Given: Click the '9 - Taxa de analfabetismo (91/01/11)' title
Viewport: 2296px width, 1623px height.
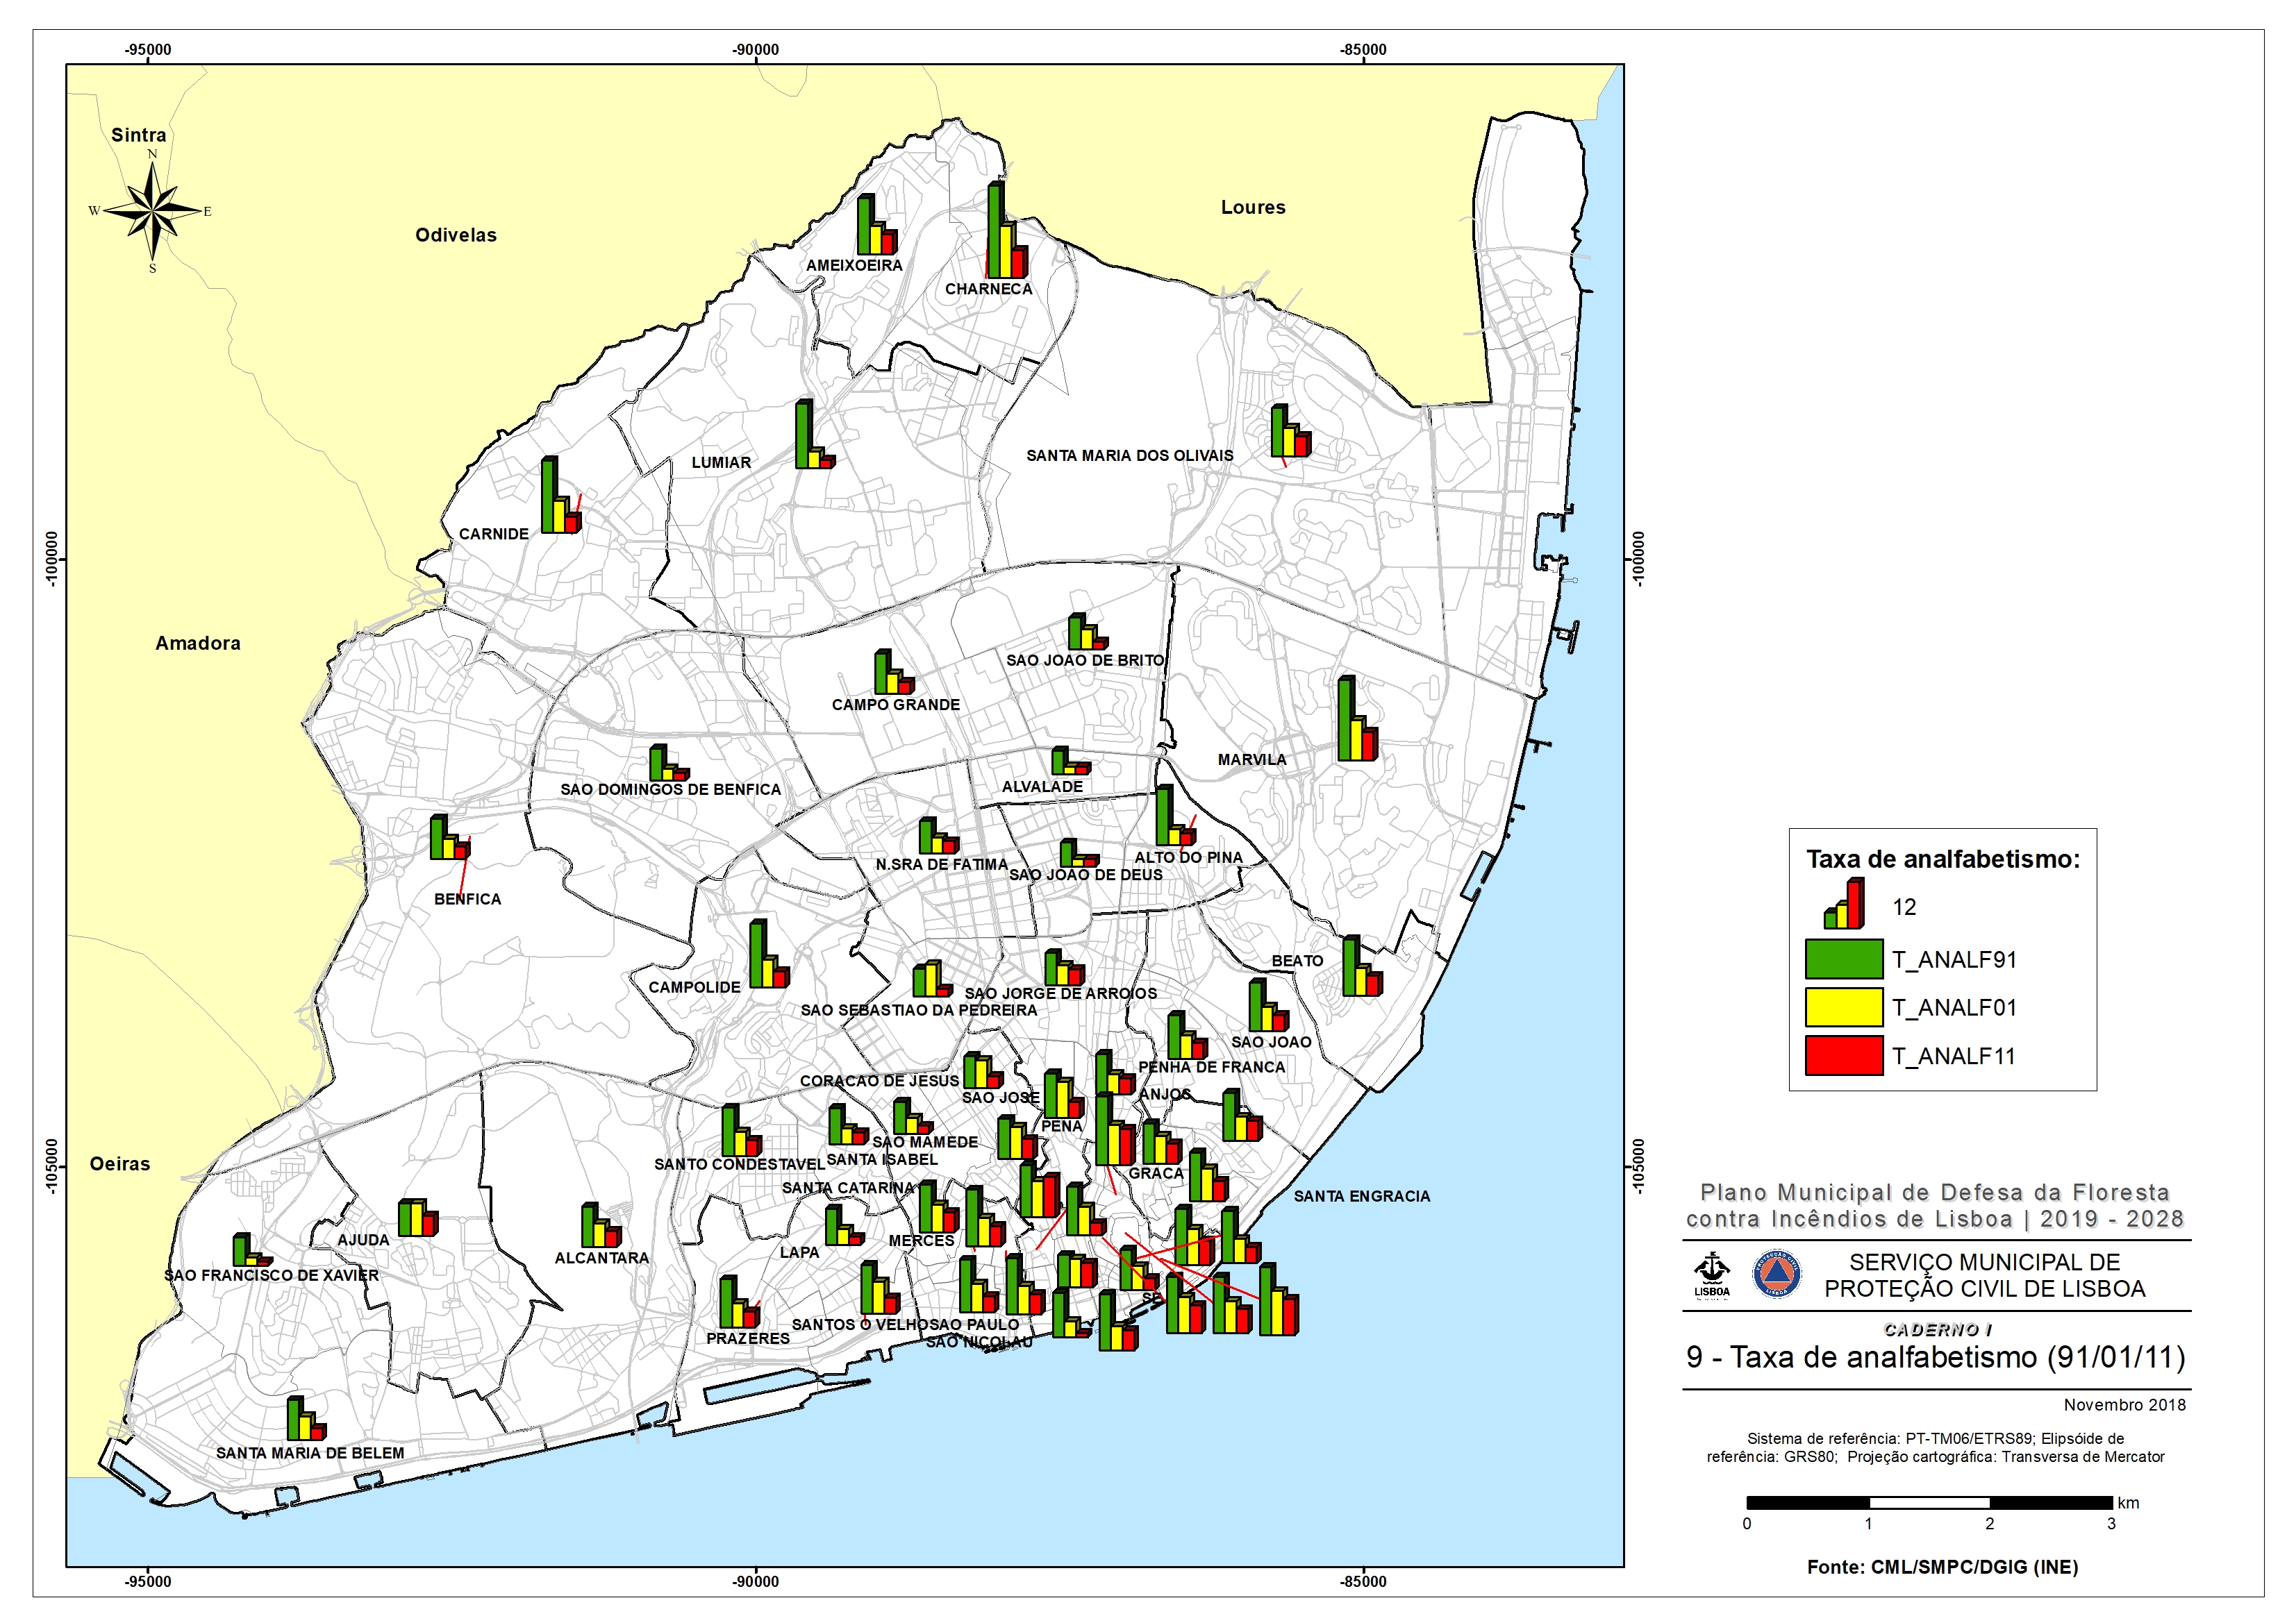Looking at the screenshot, I should click(x=1936, y=1357).
